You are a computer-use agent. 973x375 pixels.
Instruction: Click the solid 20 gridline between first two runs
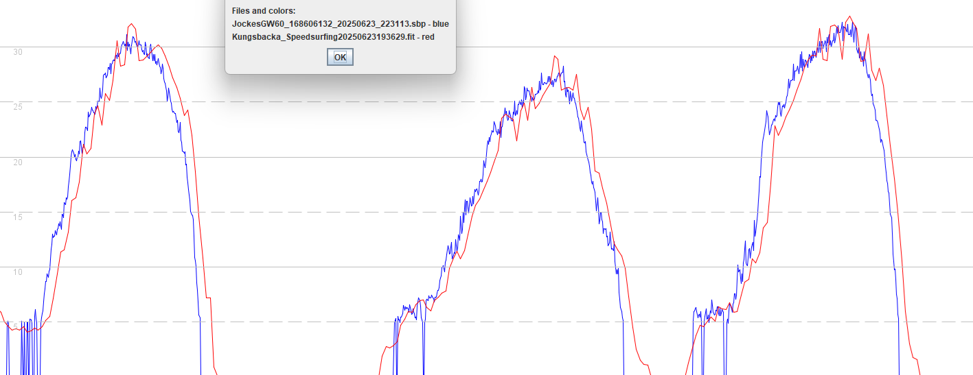pyautogui.click(x=288, y=157)
